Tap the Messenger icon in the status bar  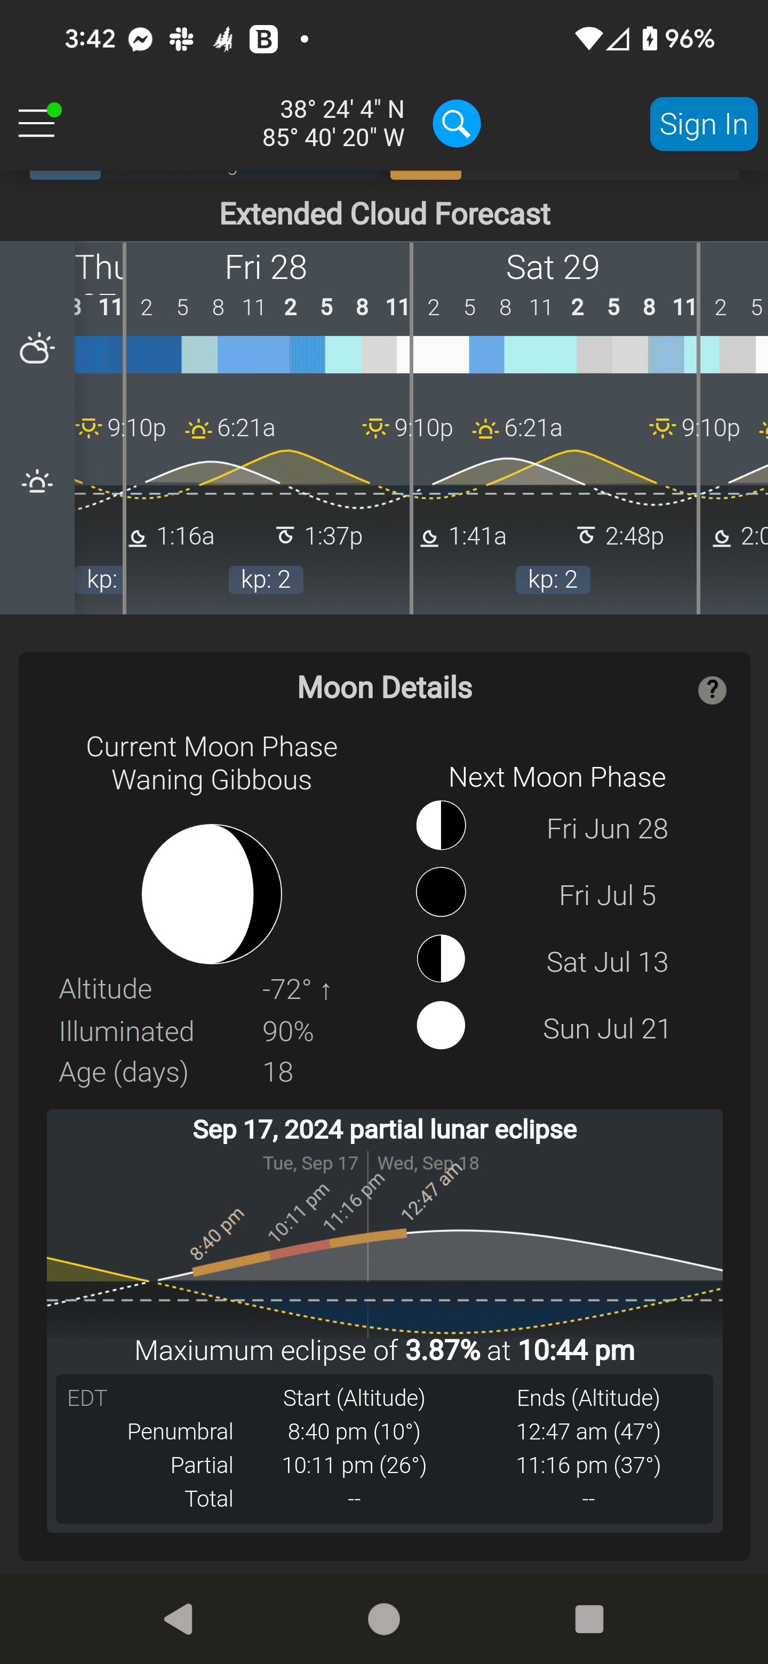pos(141,39)
